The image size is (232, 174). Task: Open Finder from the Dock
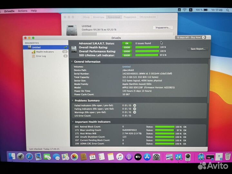(x=12, y=157)
